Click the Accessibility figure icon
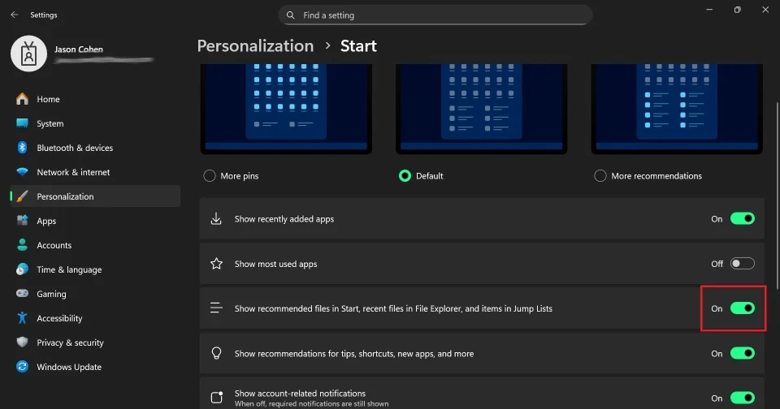The width and height of the screenshot is (780, 409). tap(22, 318)
